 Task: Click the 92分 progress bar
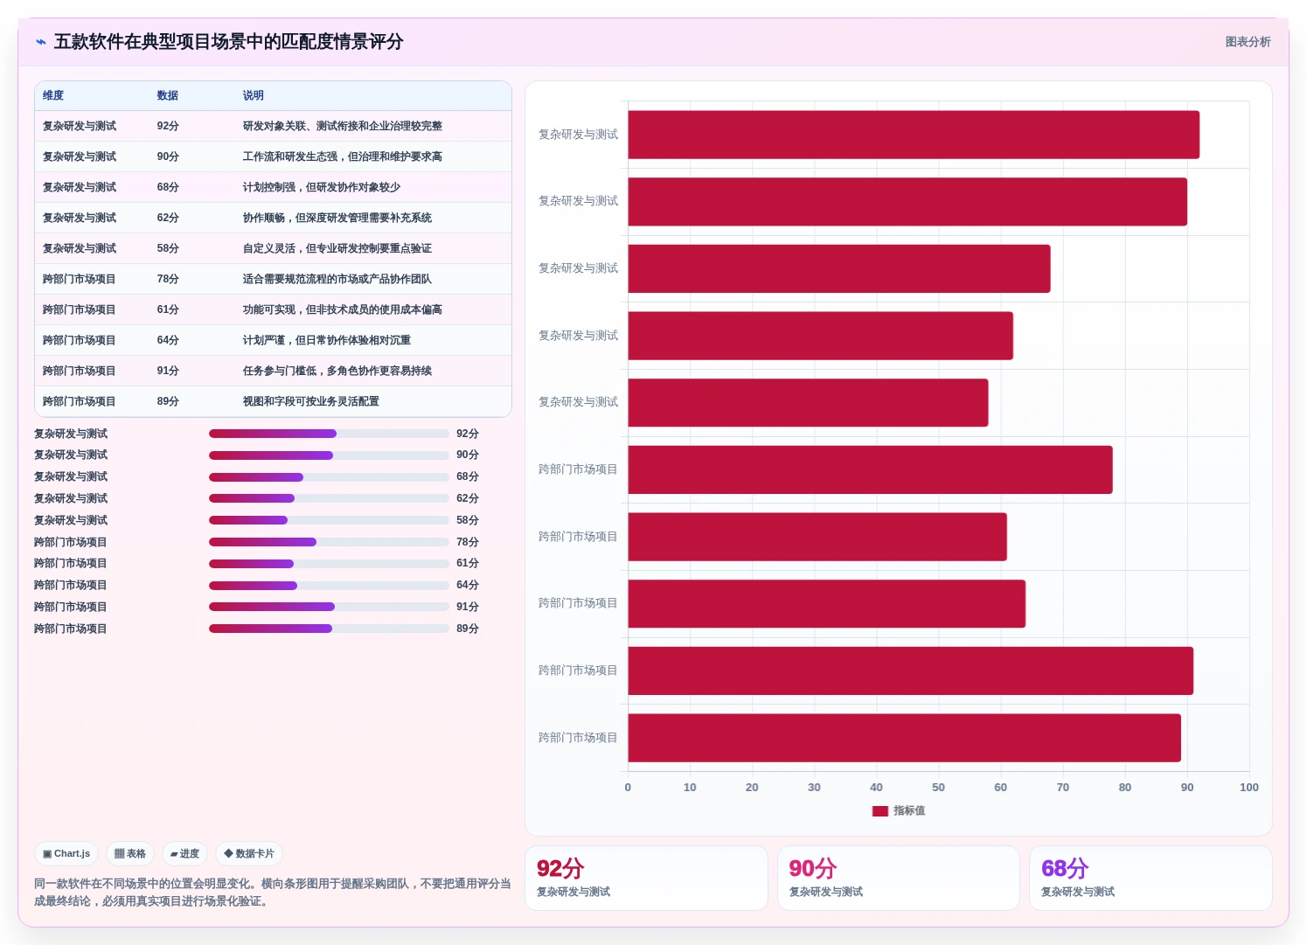pyautogui.click(x=329, y=434)
